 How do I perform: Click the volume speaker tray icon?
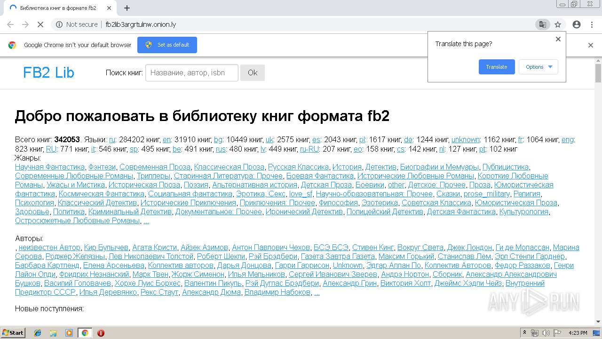[x=546, y=333]
